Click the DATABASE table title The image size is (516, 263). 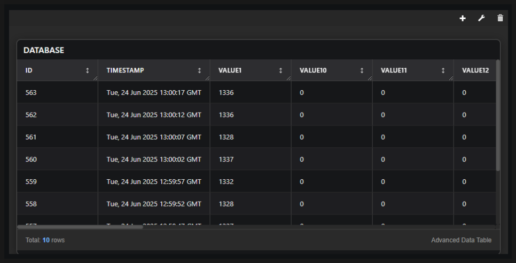pos(44,50)
